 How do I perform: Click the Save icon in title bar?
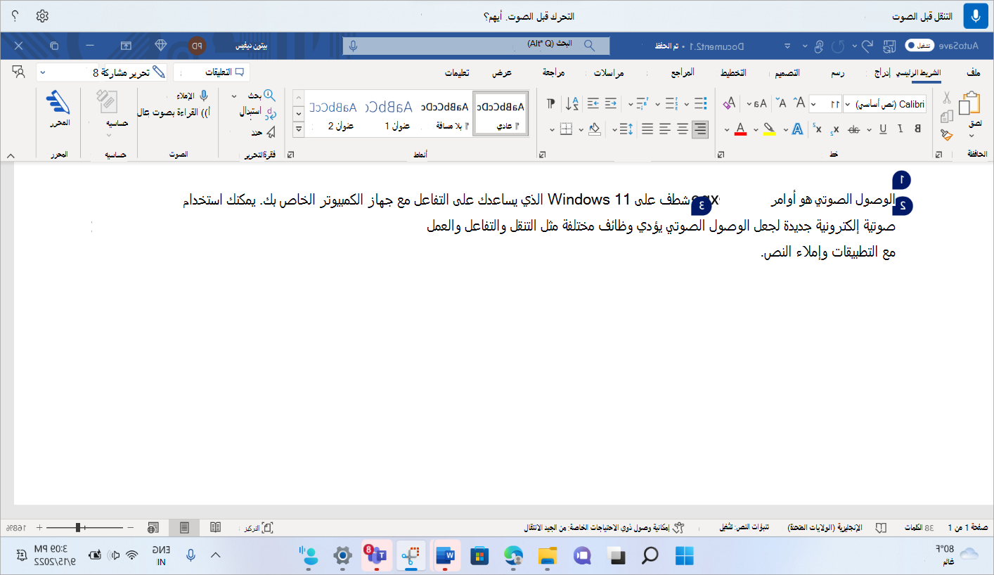coord(890,46)
